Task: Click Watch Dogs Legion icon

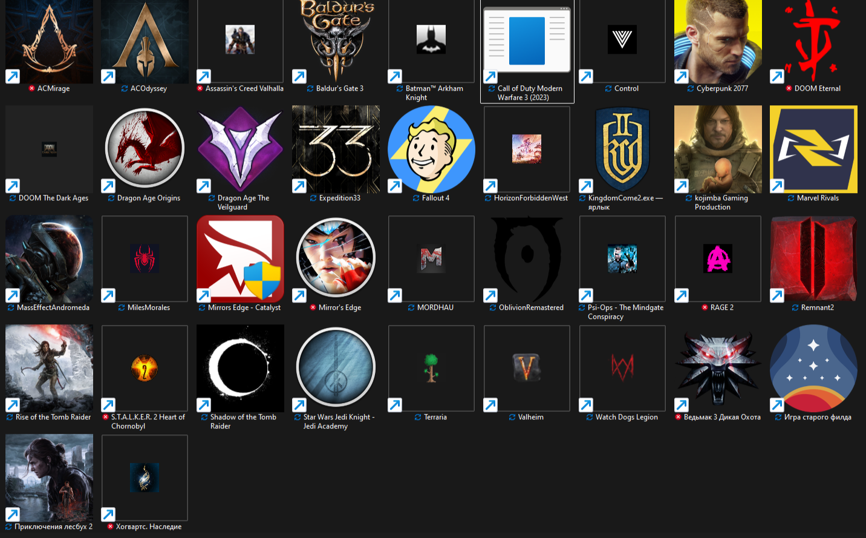Action: pyautogui.click(x=622, y=369)
